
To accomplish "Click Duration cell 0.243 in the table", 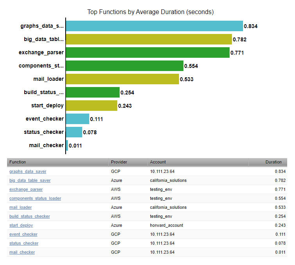I will click(280, 225).
